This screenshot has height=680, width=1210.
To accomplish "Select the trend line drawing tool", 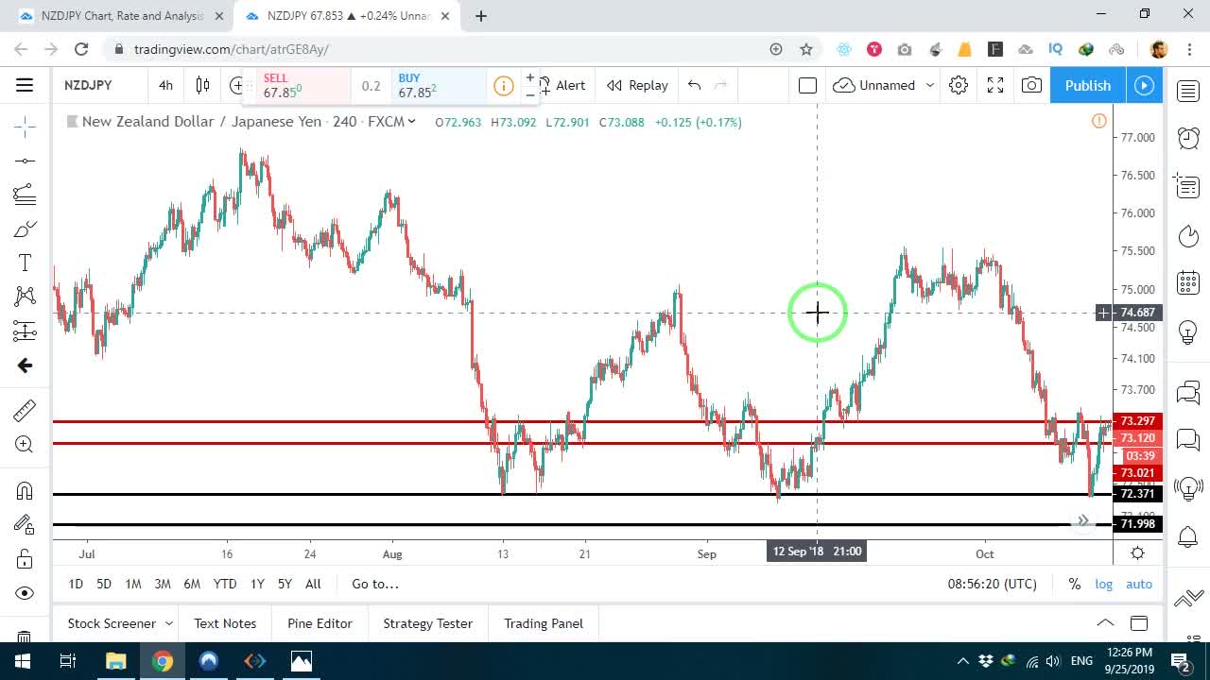I will (25, 161).
